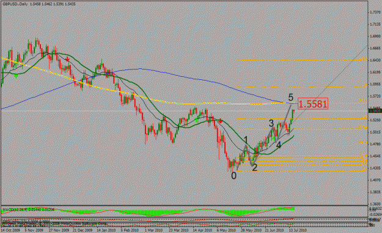The image size is (382, 233).
Task: Click the 1.6900 price axis value
Action: pyautogui.click(x=375, y=36)
